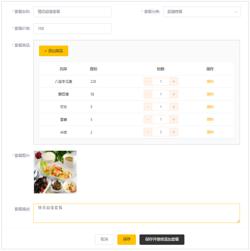Image resolution: width=250 pixels, height=251 pixels.
Task: Decrease 八宝冬瓜盅 quantity with minus icon
Action: click(148, 82)
